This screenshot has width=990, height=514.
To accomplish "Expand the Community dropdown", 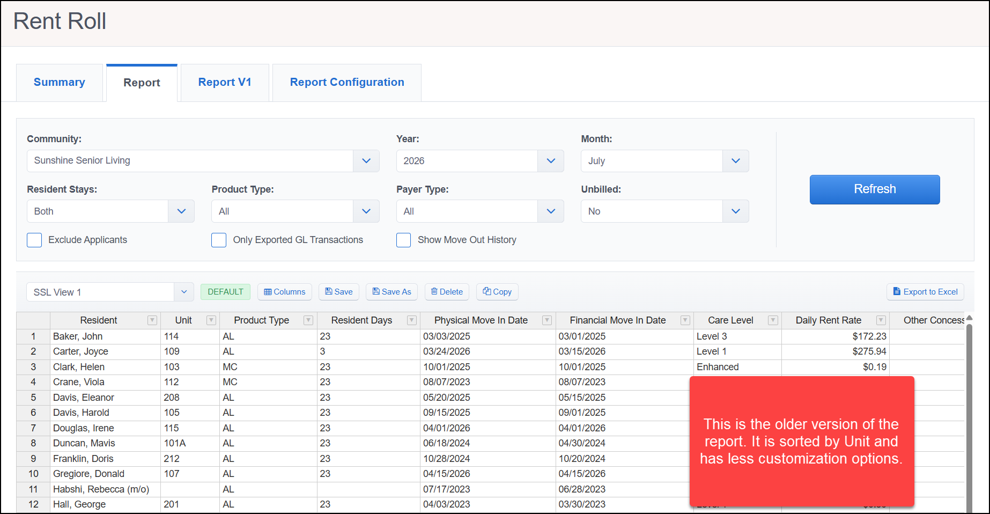I will [x=366, y=161].
